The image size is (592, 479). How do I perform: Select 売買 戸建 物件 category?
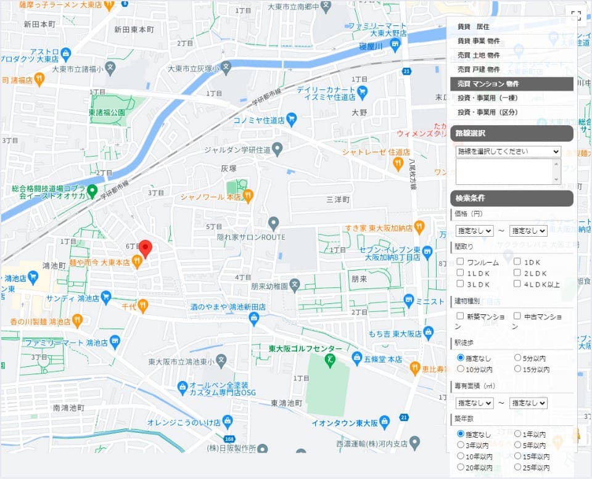coord(512,70)
